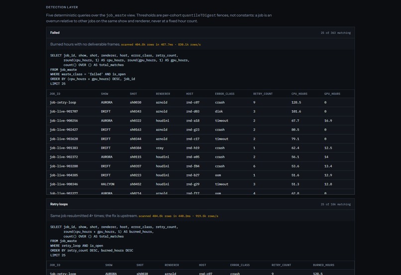Click the GPU_HOURS column header
This screenshot has width=401, height=275.
[x=332, y=94]
